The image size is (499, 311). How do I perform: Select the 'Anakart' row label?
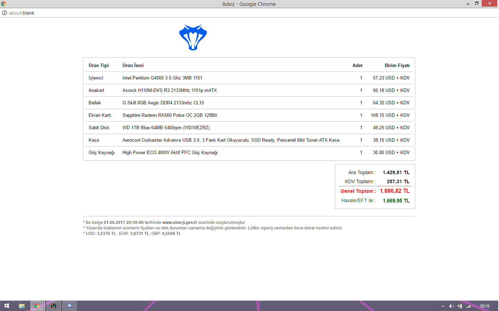pyautogui.click(x=96, y=90)
